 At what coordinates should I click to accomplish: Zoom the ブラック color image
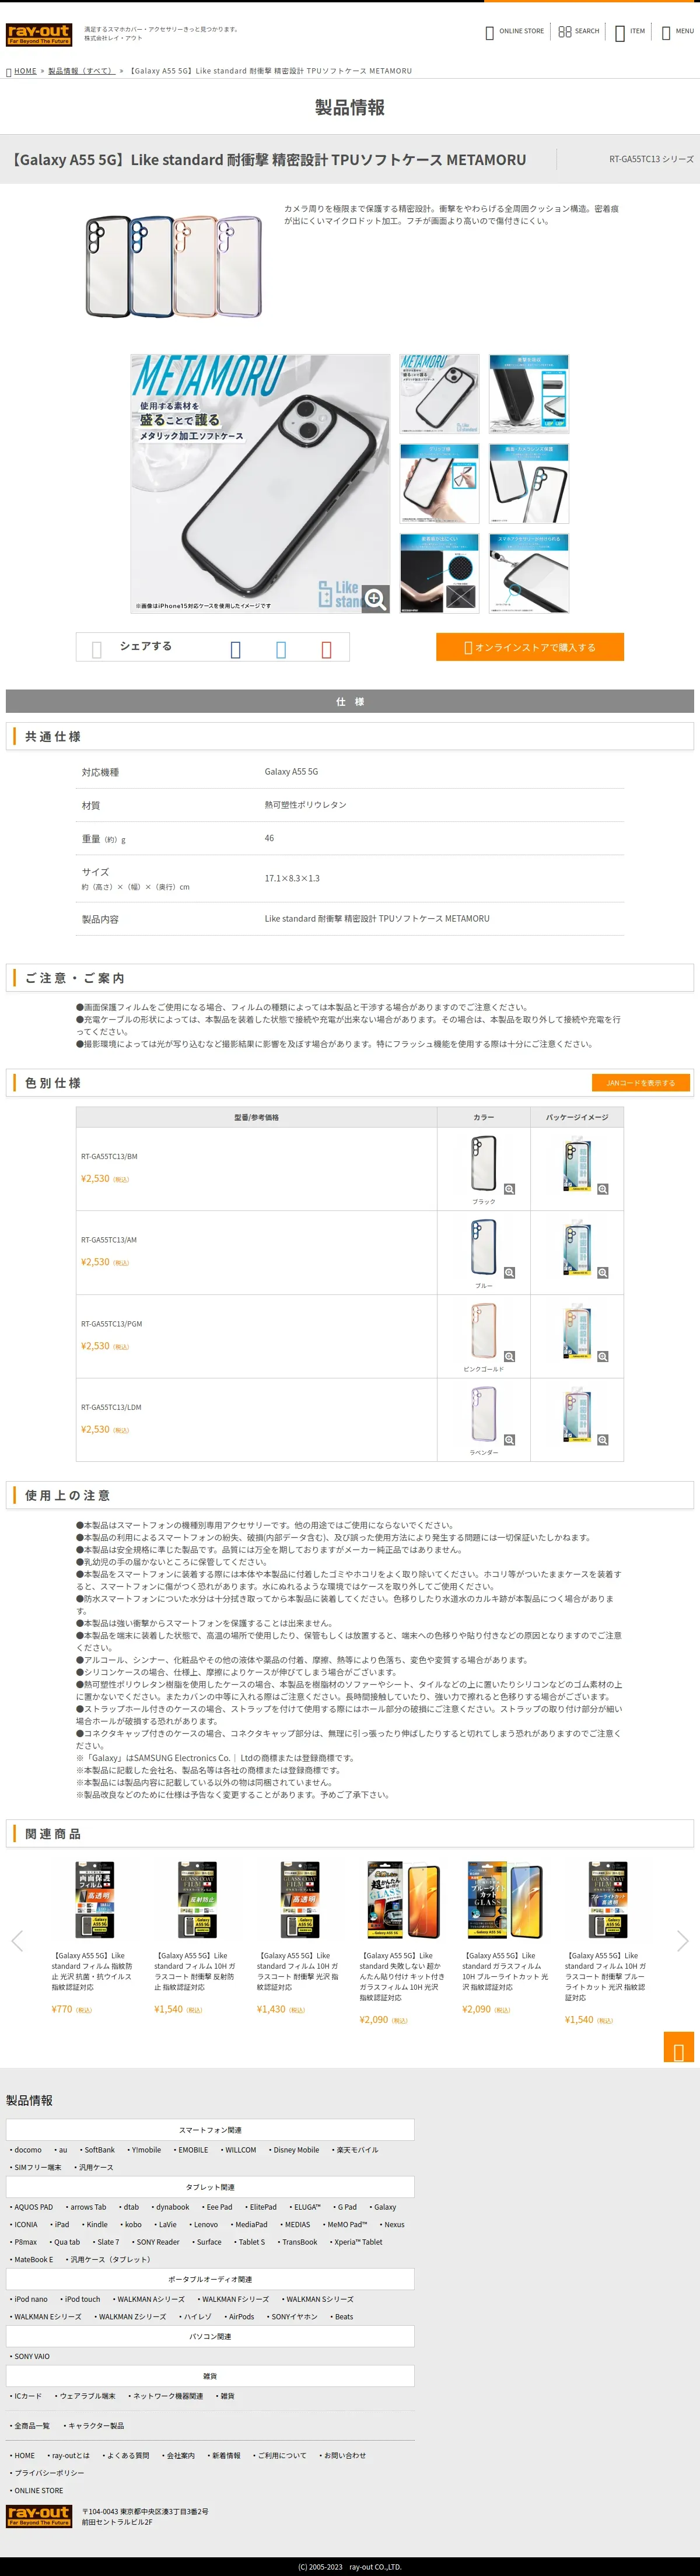[x=509, y=1189]
